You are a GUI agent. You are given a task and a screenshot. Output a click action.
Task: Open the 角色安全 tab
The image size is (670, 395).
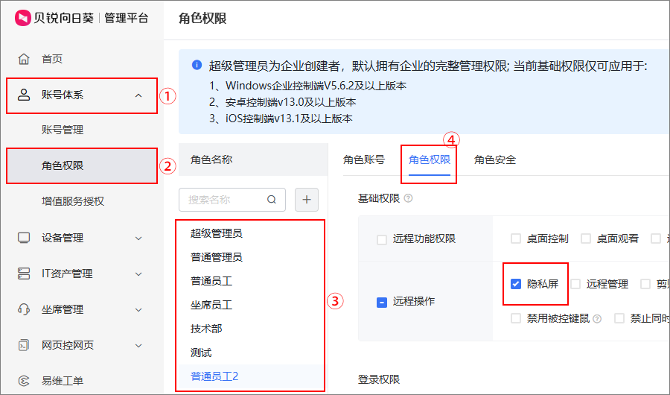[495, 159]
